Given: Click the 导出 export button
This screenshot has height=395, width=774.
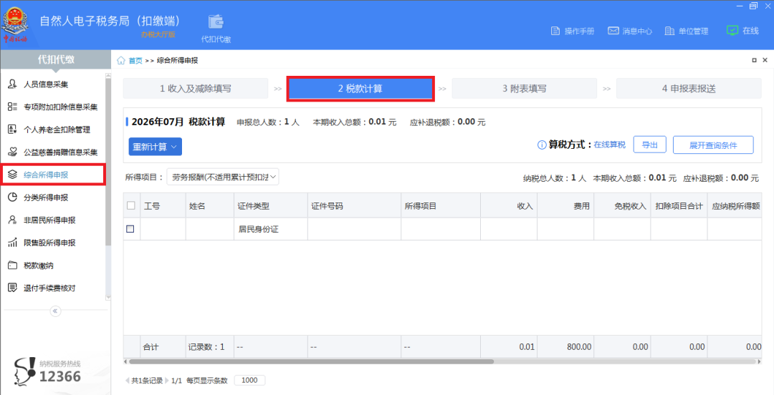Looking at the screenshot, I should point(649,145).
